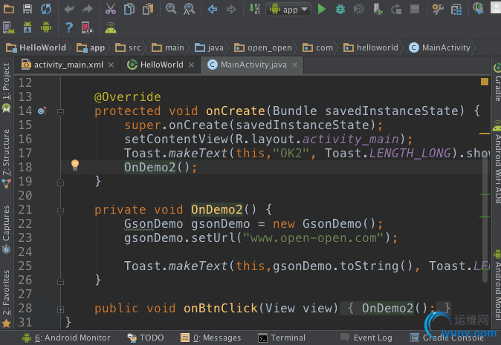This screenshot has height=345, width=501.
Task: Navigate forward with the grey arrow
Action: point(231,9)
